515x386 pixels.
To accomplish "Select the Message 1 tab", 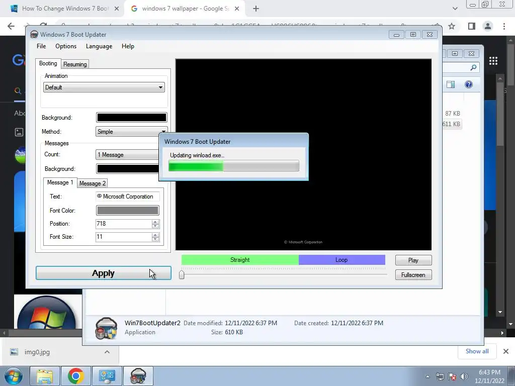I will coord(60,182).
